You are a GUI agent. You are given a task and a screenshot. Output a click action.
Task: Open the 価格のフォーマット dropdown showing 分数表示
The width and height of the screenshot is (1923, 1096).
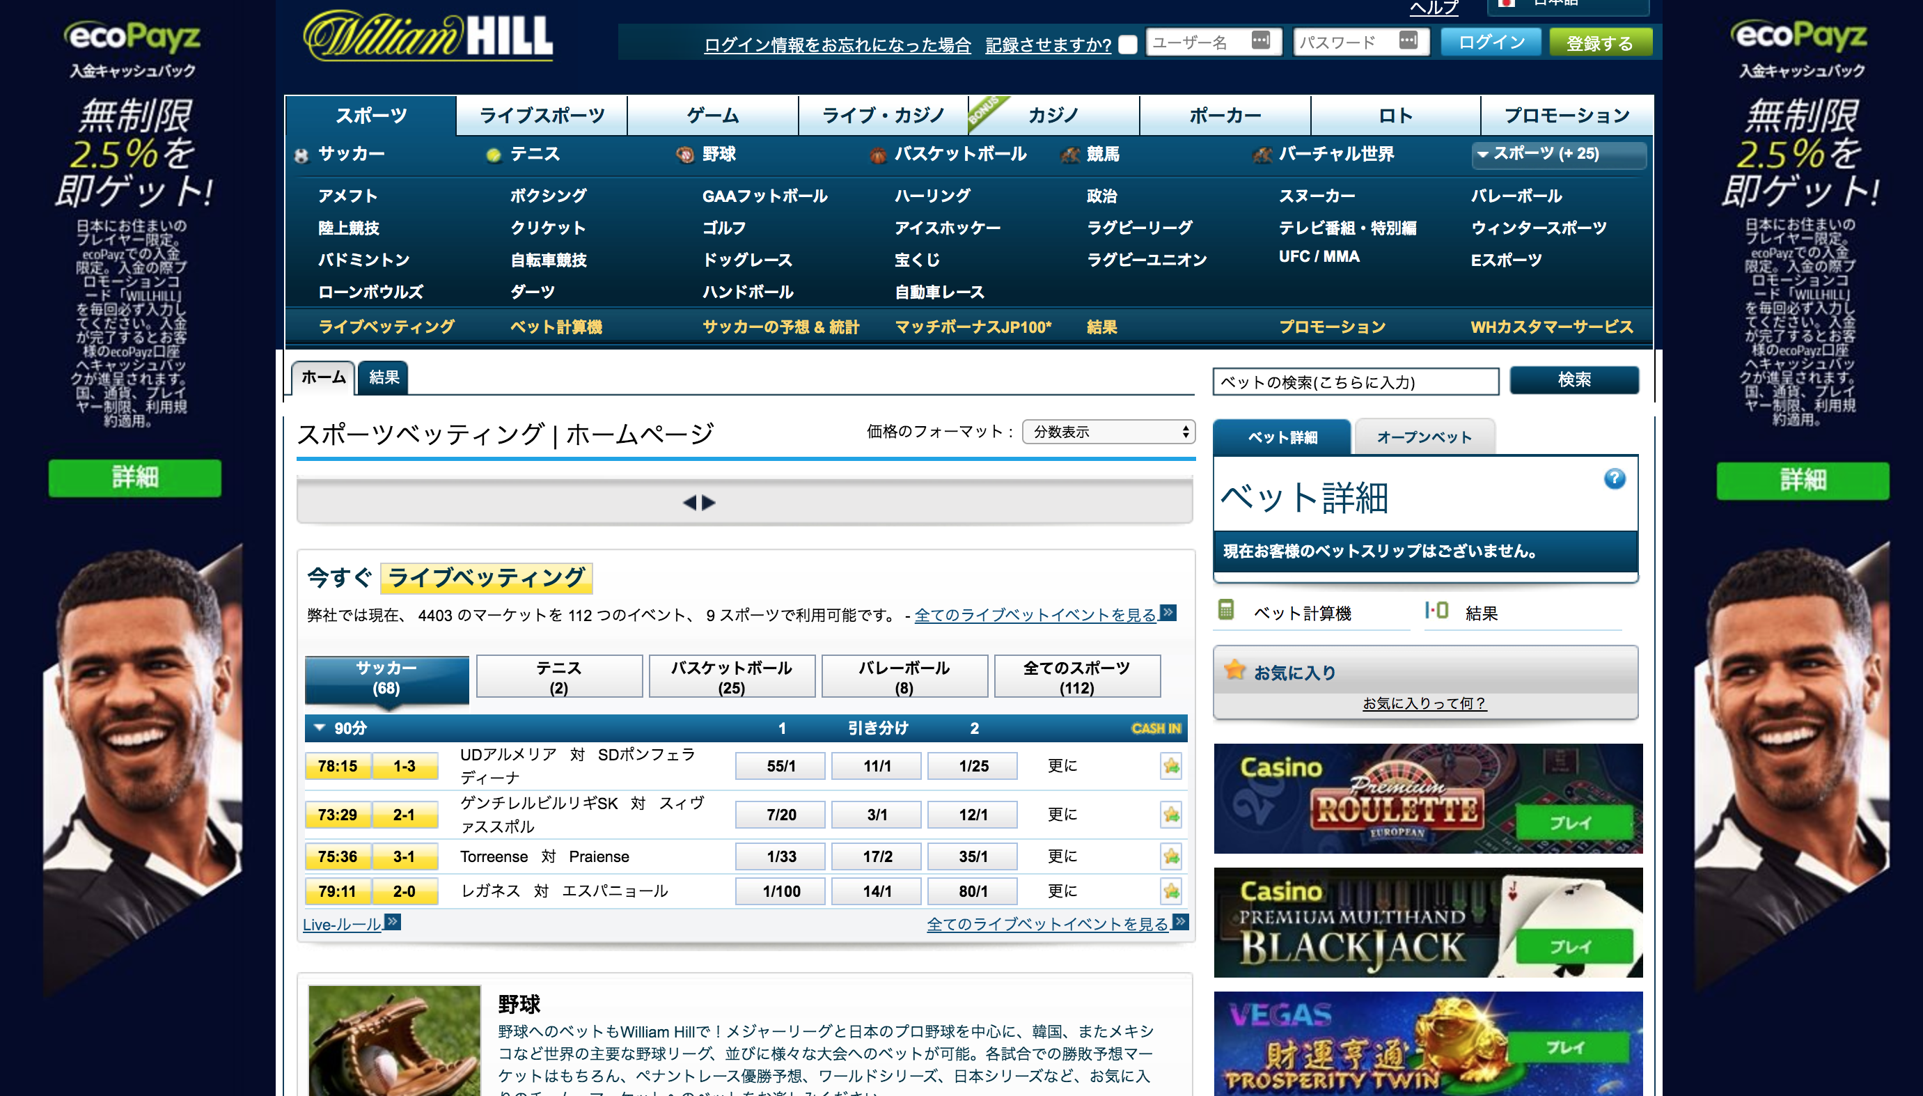tap(1108, 432)
